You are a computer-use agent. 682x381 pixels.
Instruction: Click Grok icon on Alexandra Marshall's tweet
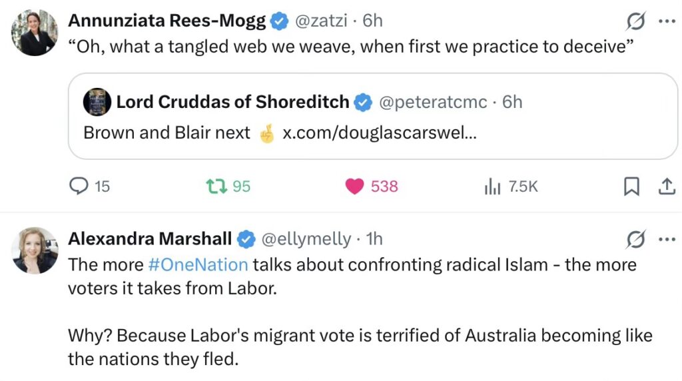tap(636, 239)
